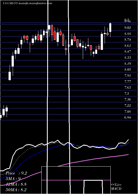Click the 8.47 price axis label
The height and width of the screenshot is (194, 138).
(128, 52)
